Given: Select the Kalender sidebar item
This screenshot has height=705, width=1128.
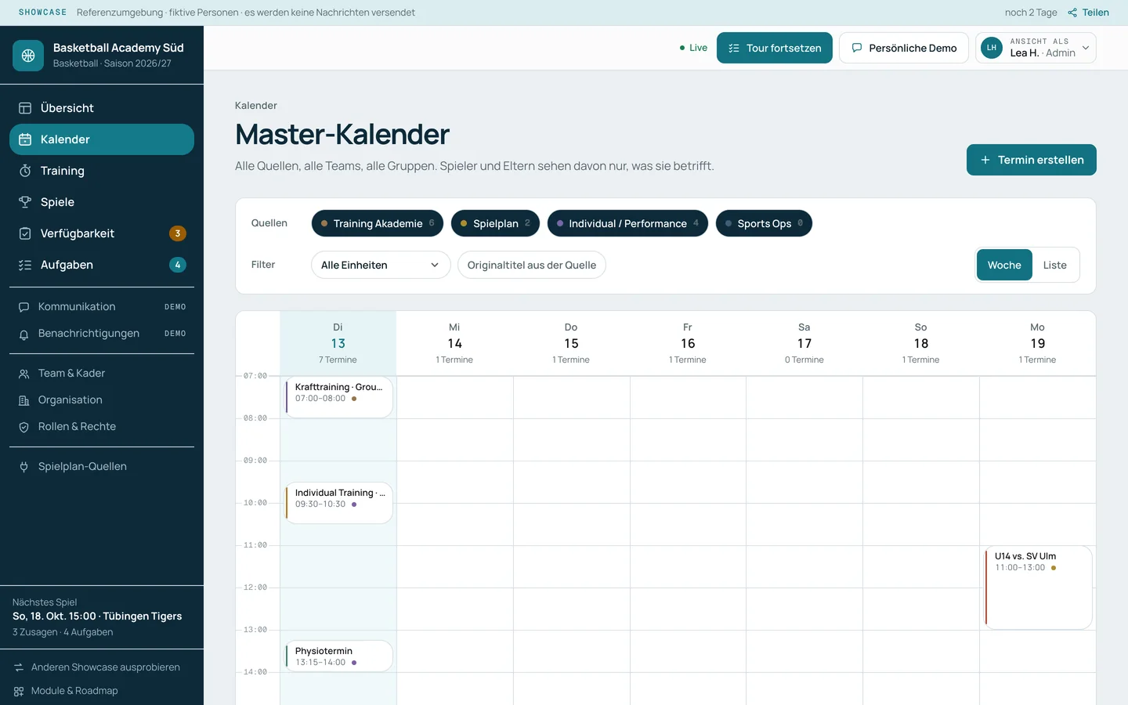Looking at the screenshot, I should 102,139.
